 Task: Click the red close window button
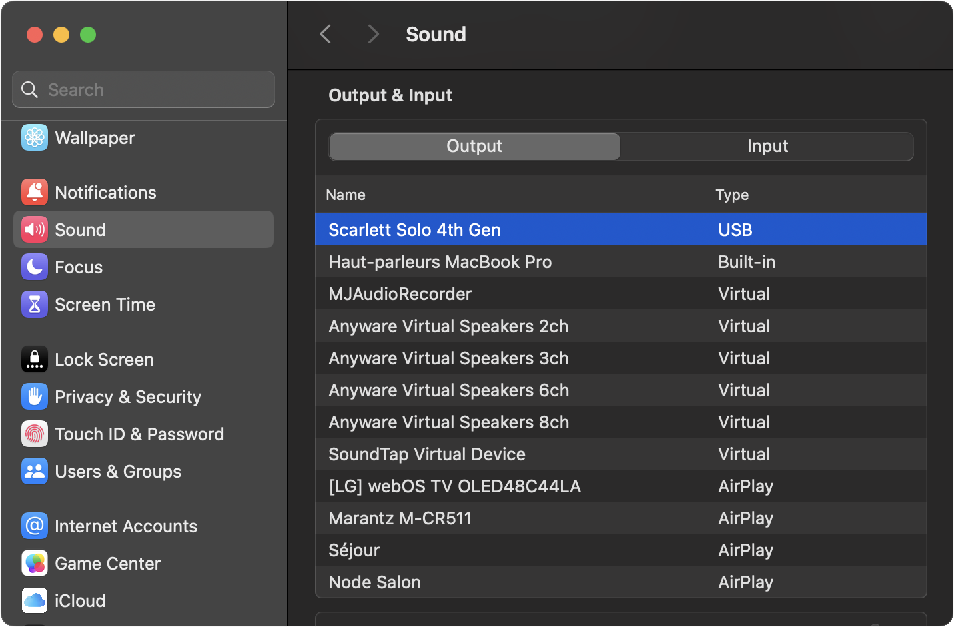click(x=35, y=35)
